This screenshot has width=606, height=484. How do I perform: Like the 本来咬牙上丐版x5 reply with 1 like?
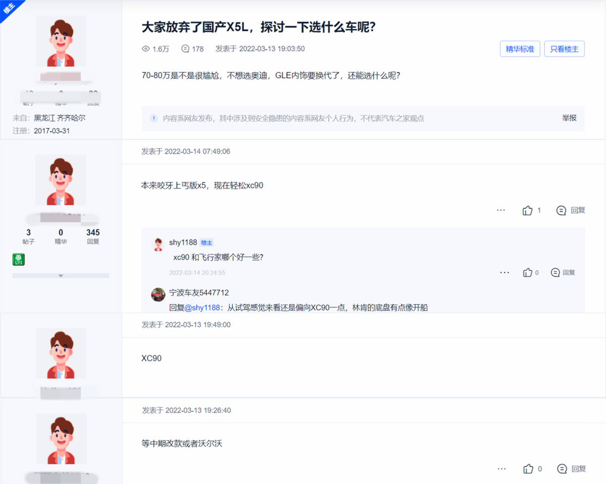tap(528, 210)
